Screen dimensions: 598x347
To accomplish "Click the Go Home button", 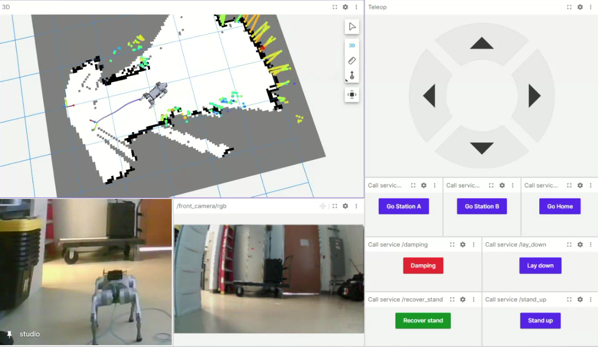I will click(560, 206).
